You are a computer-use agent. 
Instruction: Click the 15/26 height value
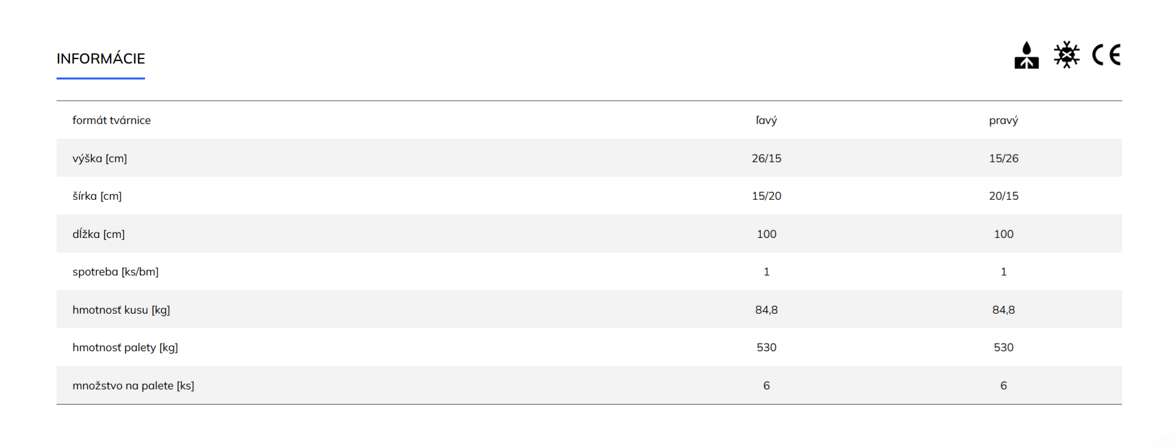tap(1003, 158)
